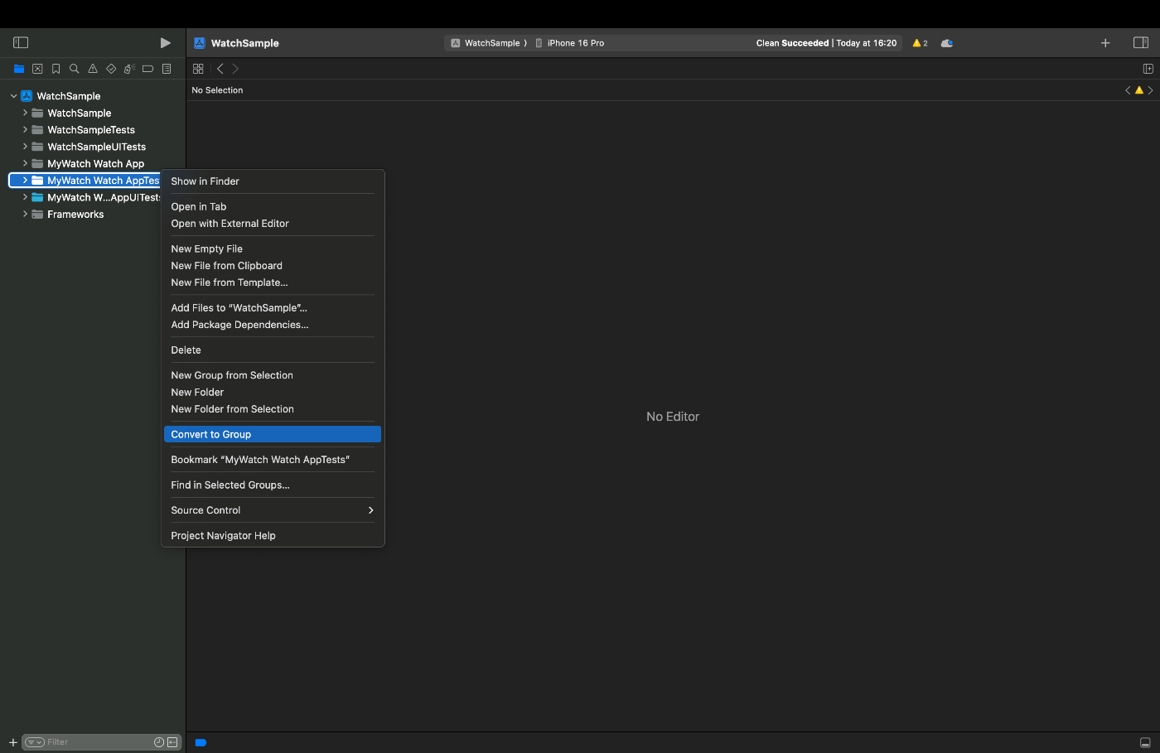The width and height of the screenshot is (1160, 753).
Task: Open the Project navigator folder icon
Action: (19, 69)
